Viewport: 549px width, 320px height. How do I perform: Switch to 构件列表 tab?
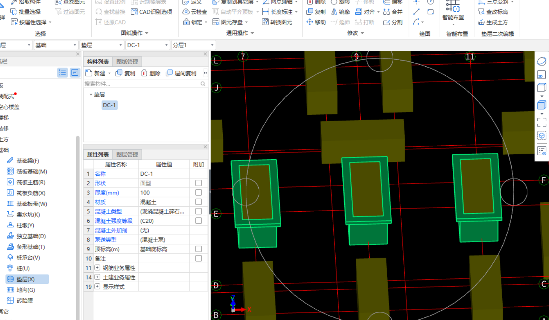[x=98, y=62]
